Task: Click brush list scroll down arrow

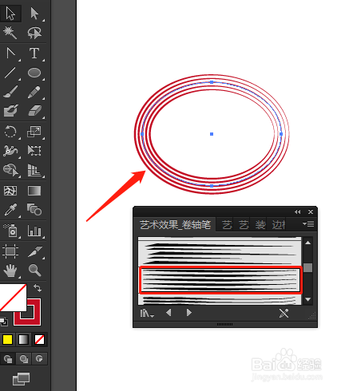Action: click(x=308, y=299)
